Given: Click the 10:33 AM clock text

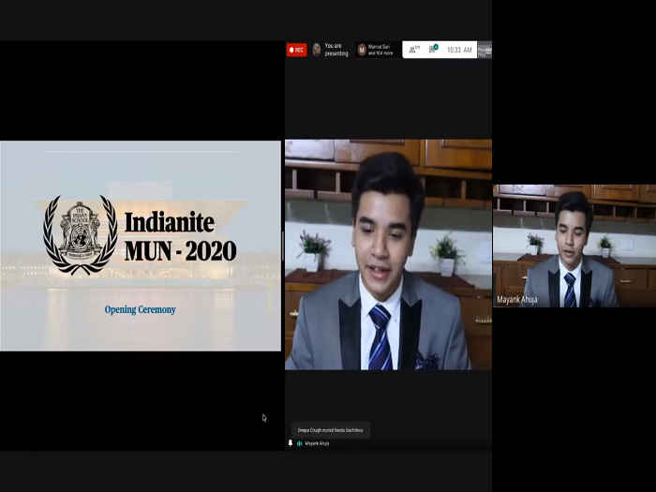Looking at the screenshot, I should click(459, 51).
